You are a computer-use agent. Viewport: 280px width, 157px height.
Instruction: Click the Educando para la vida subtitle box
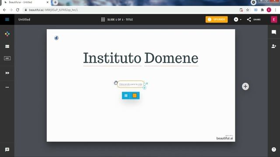pos(131,84)
